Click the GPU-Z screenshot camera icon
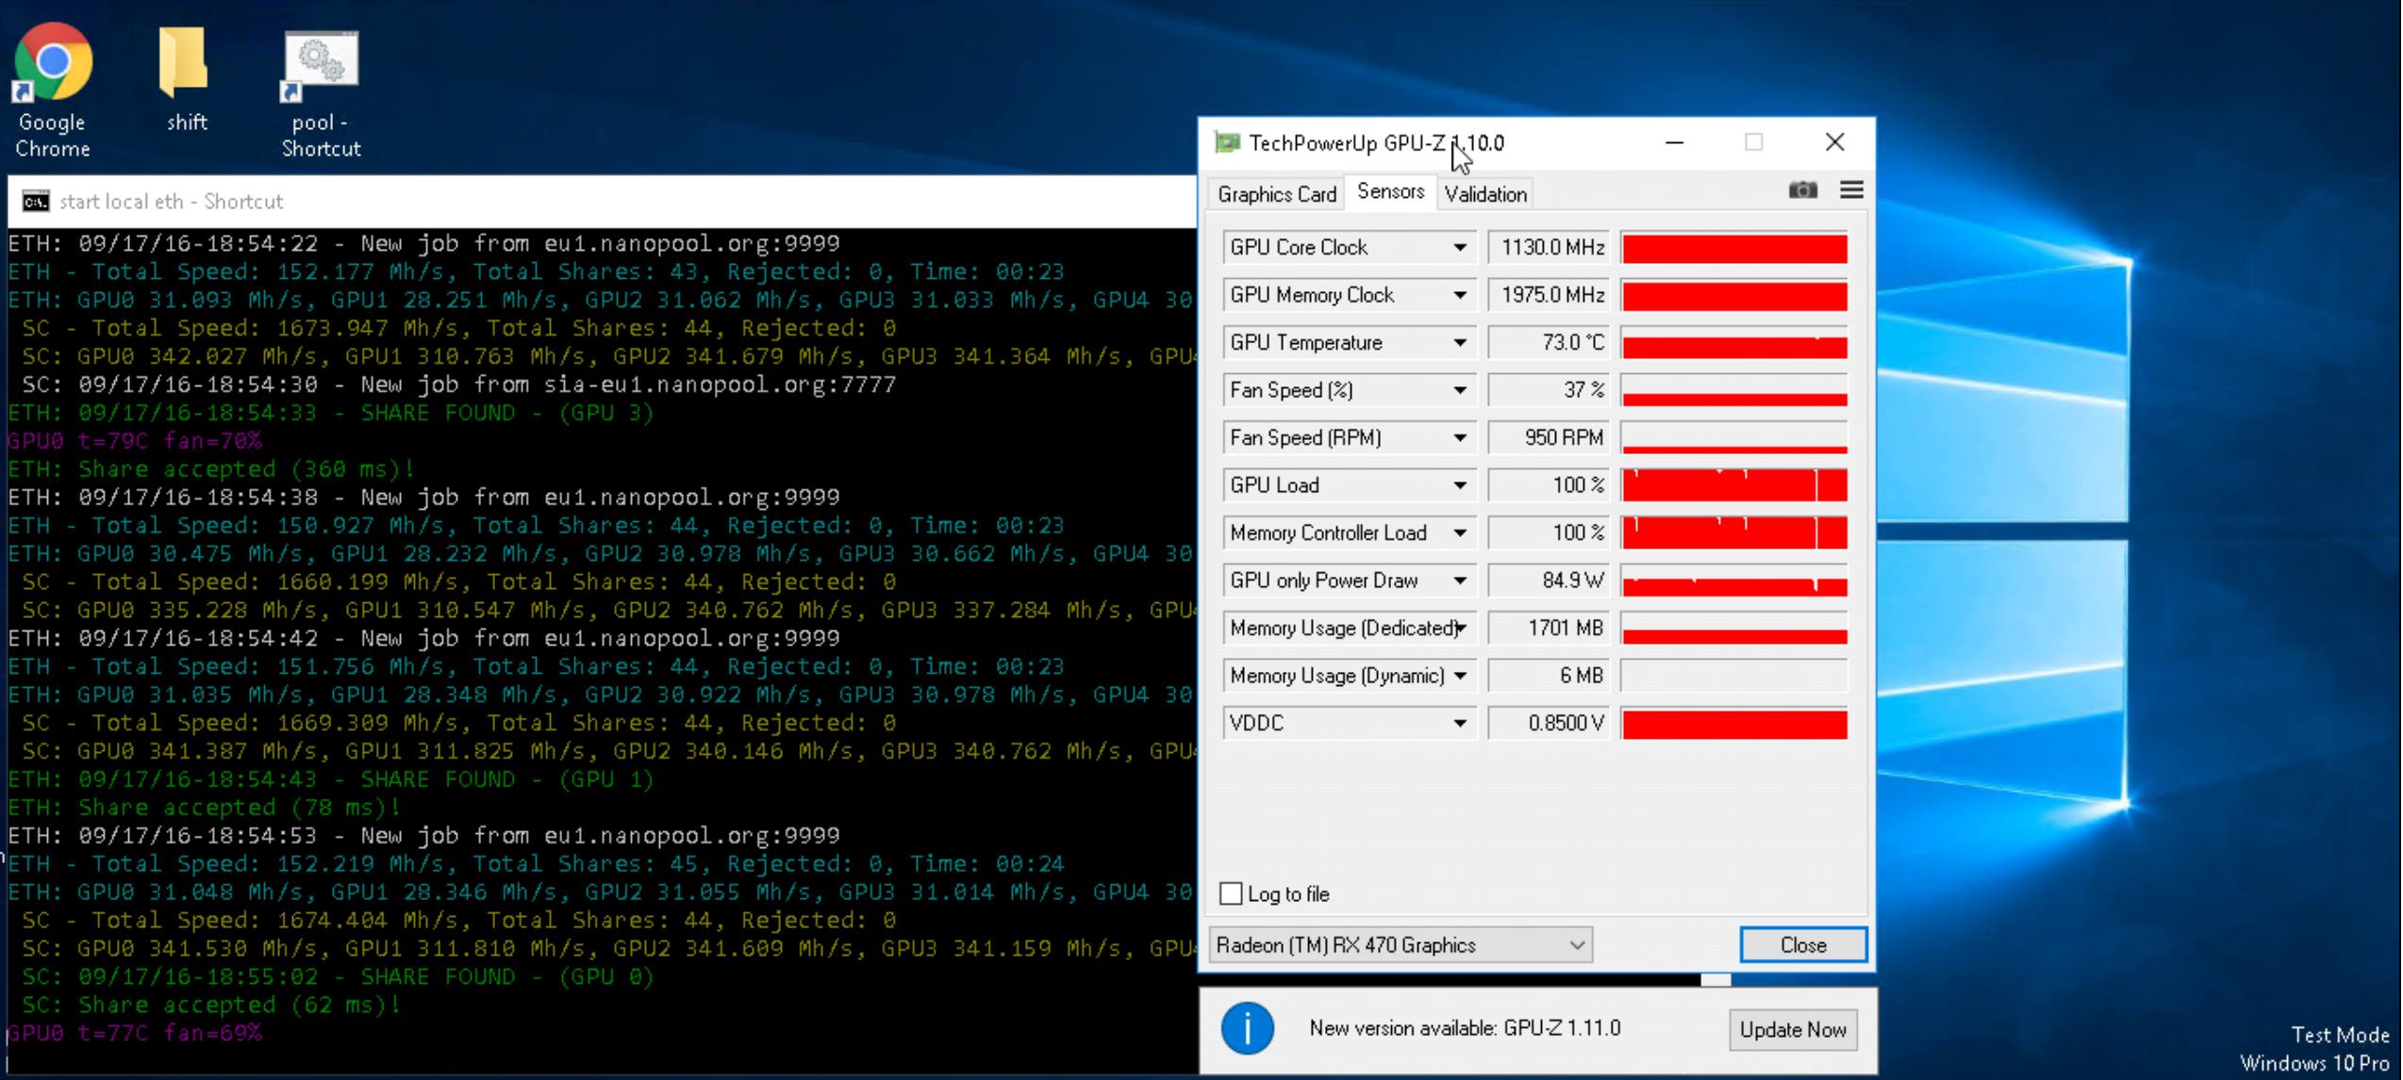 tap(1802, 190)
